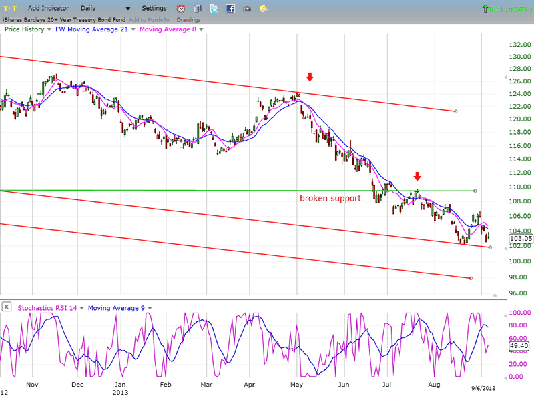Screen dimensions: 534x396
Task: Click the red arrow above broken support
Action: (417, 177)
